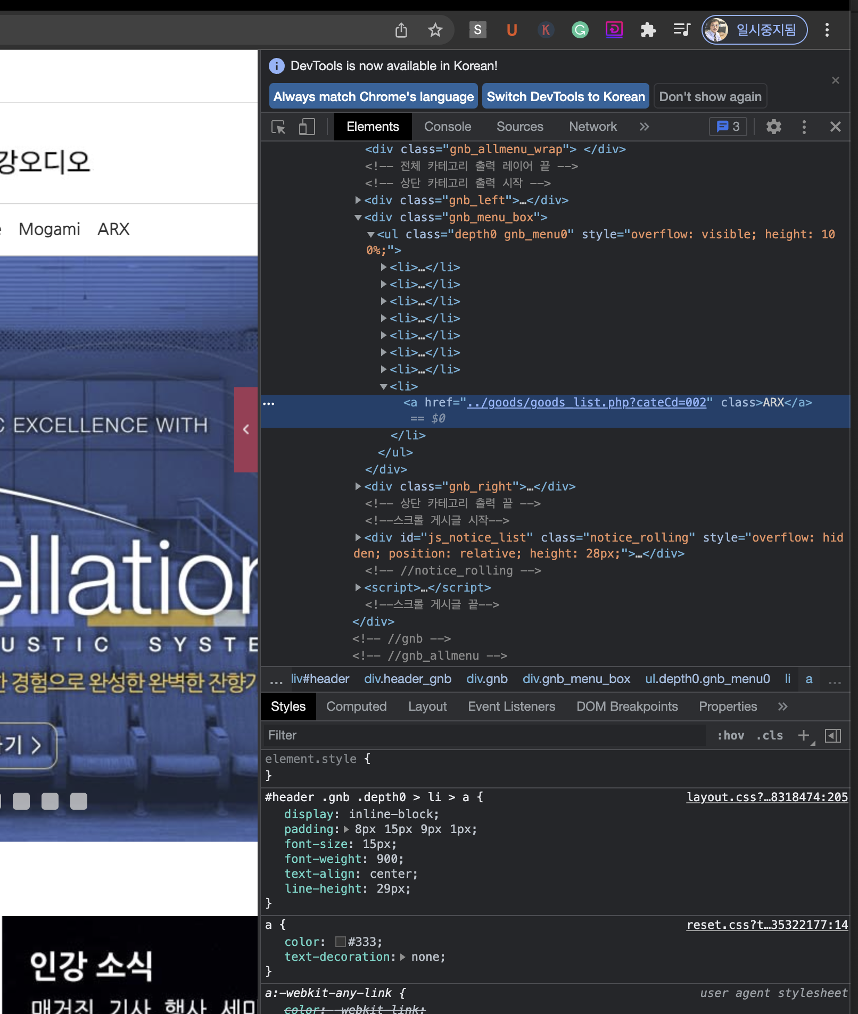Open the Computed styles tab
858x1014 pixels.
356,707
